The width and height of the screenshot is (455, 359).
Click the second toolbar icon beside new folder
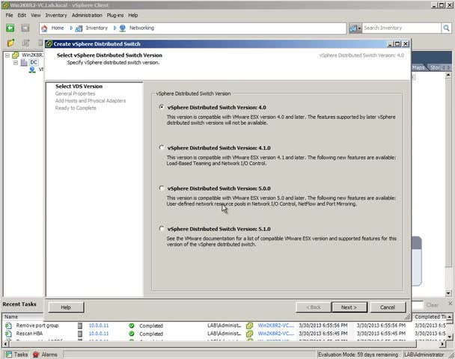coord(25,43)
